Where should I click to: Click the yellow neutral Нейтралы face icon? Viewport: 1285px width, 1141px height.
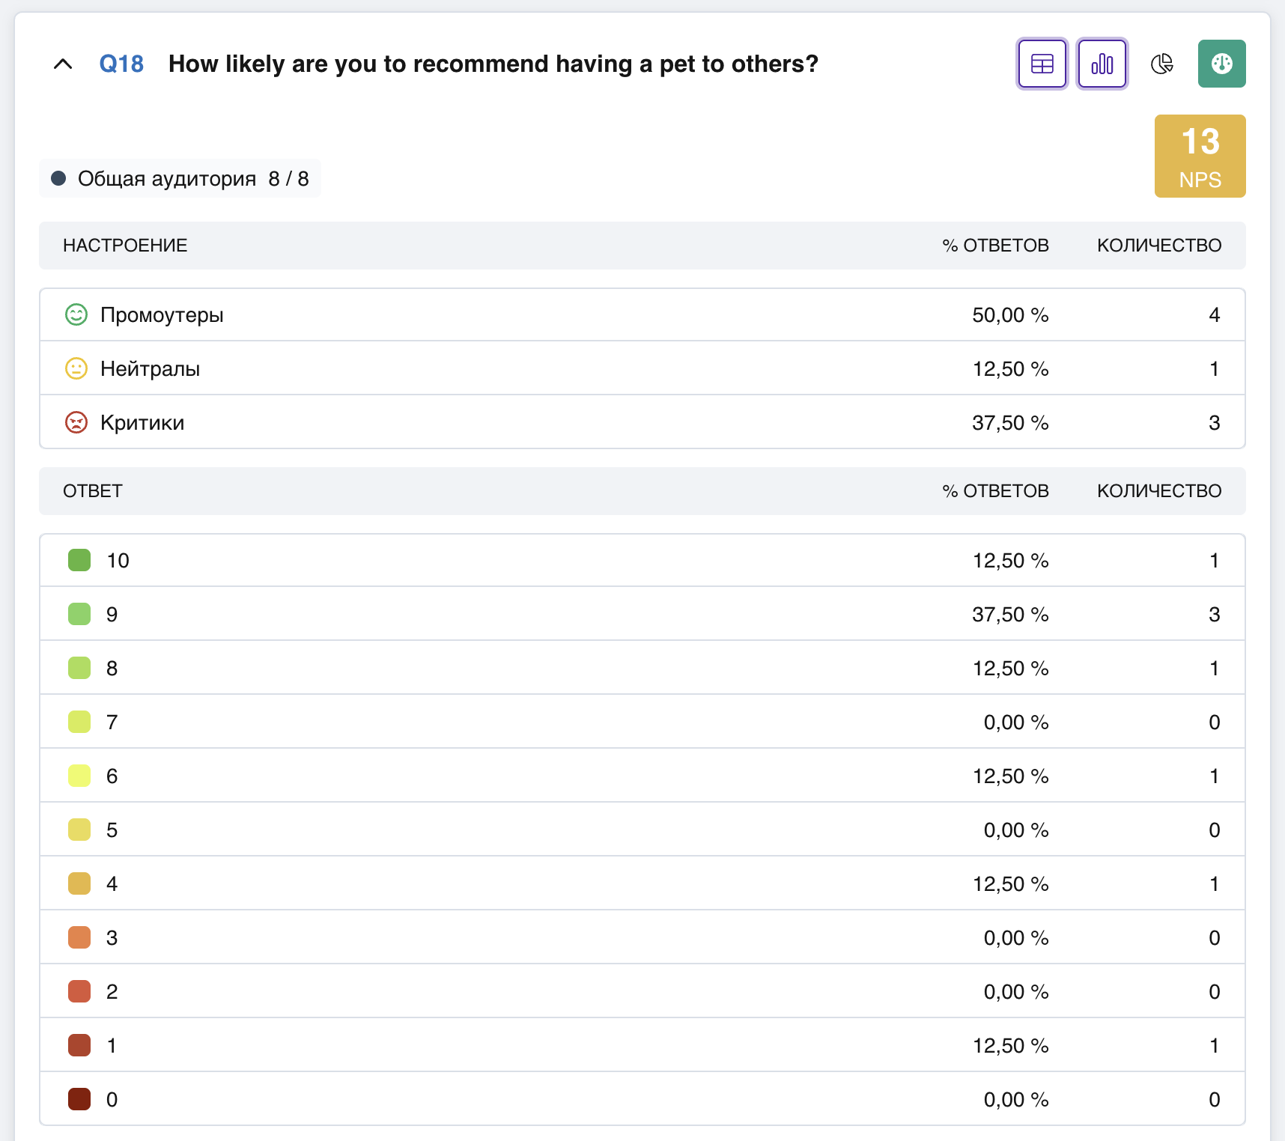pyautogui.click(x=76, y=368)
